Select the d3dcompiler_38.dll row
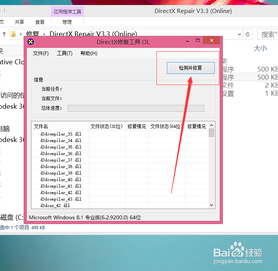The height and width of the screenshot is (271, 278). pyautogui.click(x=120, y=167)
